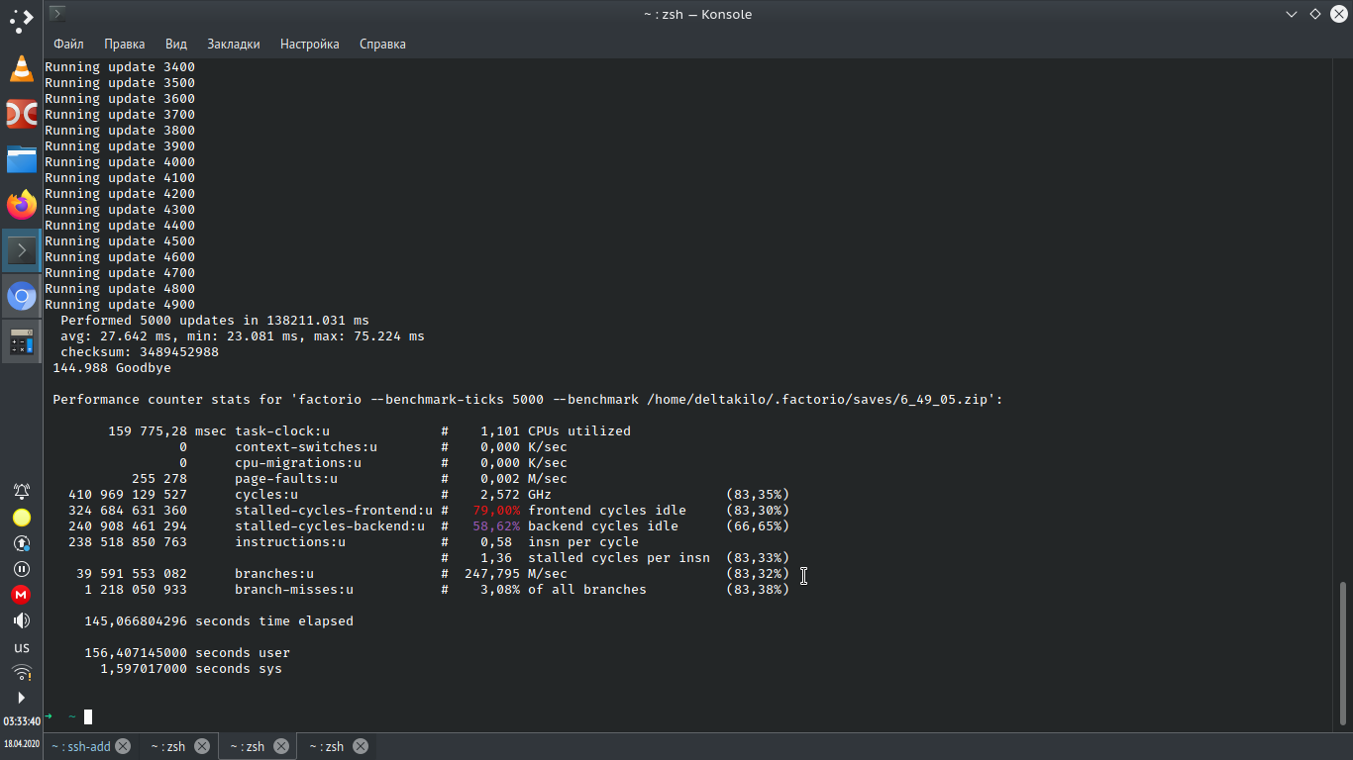Screen dimensions: 1353x760
Task: Click the yellow circle tray icon
Action: click(x=21, y=518)
